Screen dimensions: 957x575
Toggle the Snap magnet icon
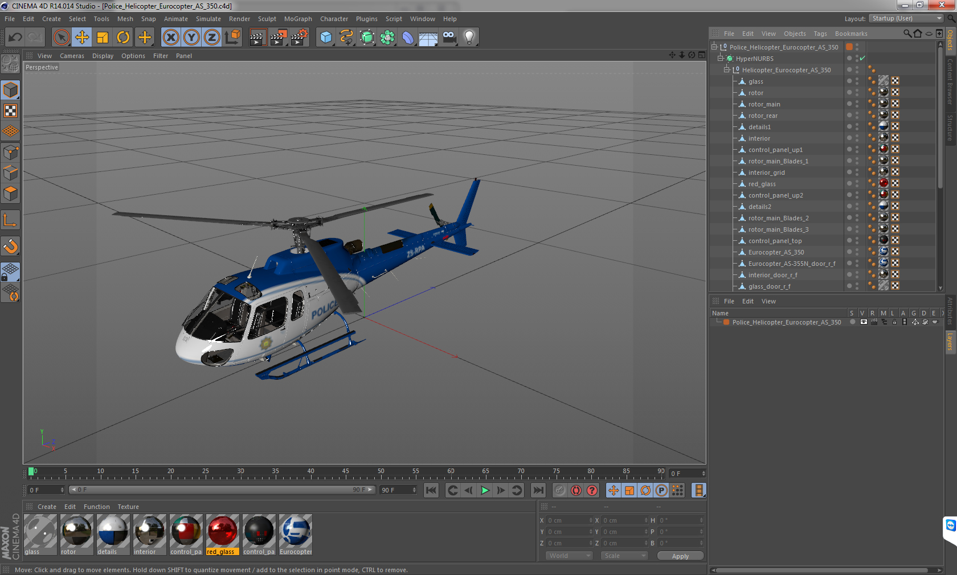[11, 246]
